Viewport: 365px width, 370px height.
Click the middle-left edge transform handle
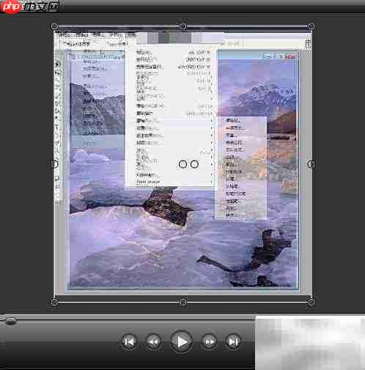point(54,164)
